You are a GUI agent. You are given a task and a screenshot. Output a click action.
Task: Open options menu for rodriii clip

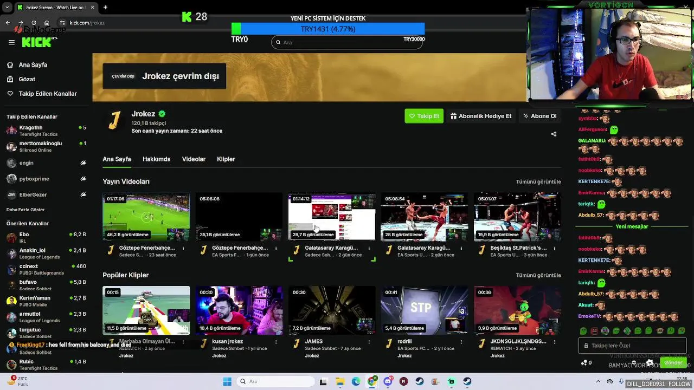(461, 342)
